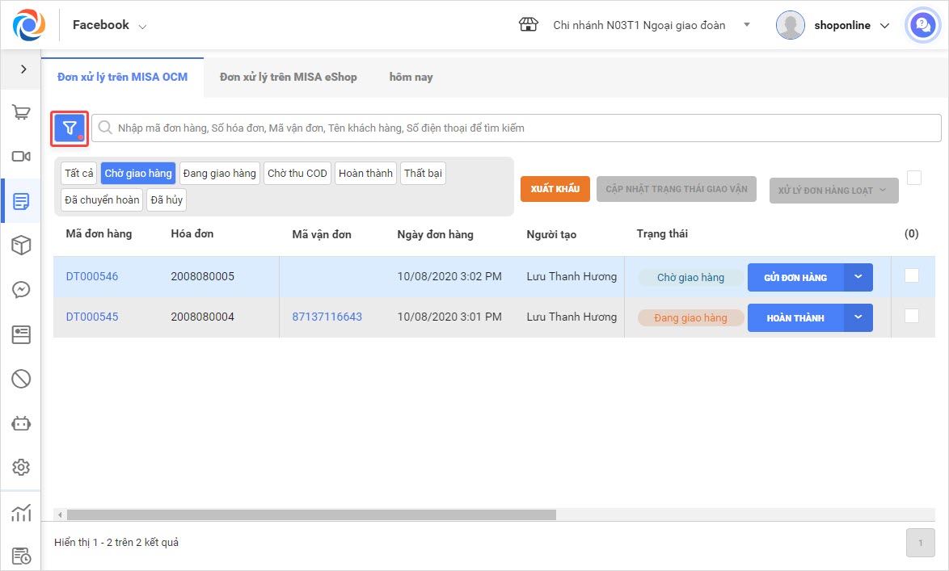Open the filter funnel icon
949x571 pixels.
click(x=70, y=128)
